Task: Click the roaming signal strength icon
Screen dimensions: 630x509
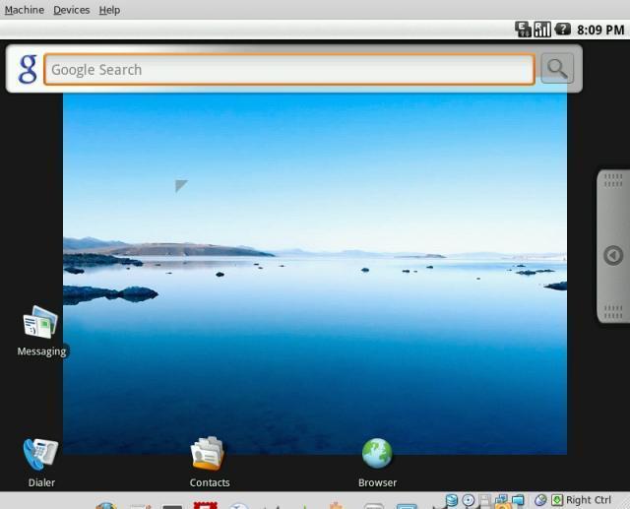Action: (x=542, y=30)
